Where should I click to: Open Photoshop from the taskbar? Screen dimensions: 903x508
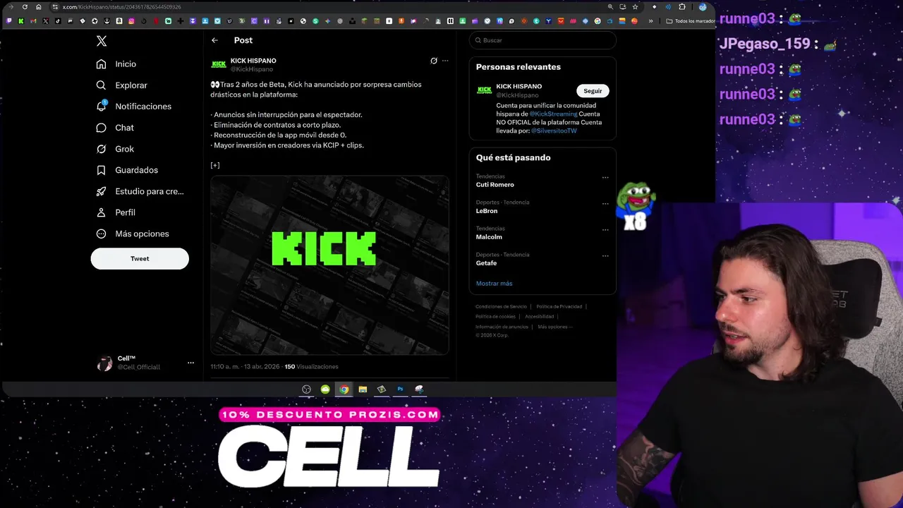400,389
